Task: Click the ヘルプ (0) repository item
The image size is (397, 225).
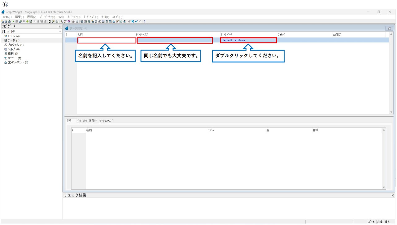Action: (x=12, y=49)
